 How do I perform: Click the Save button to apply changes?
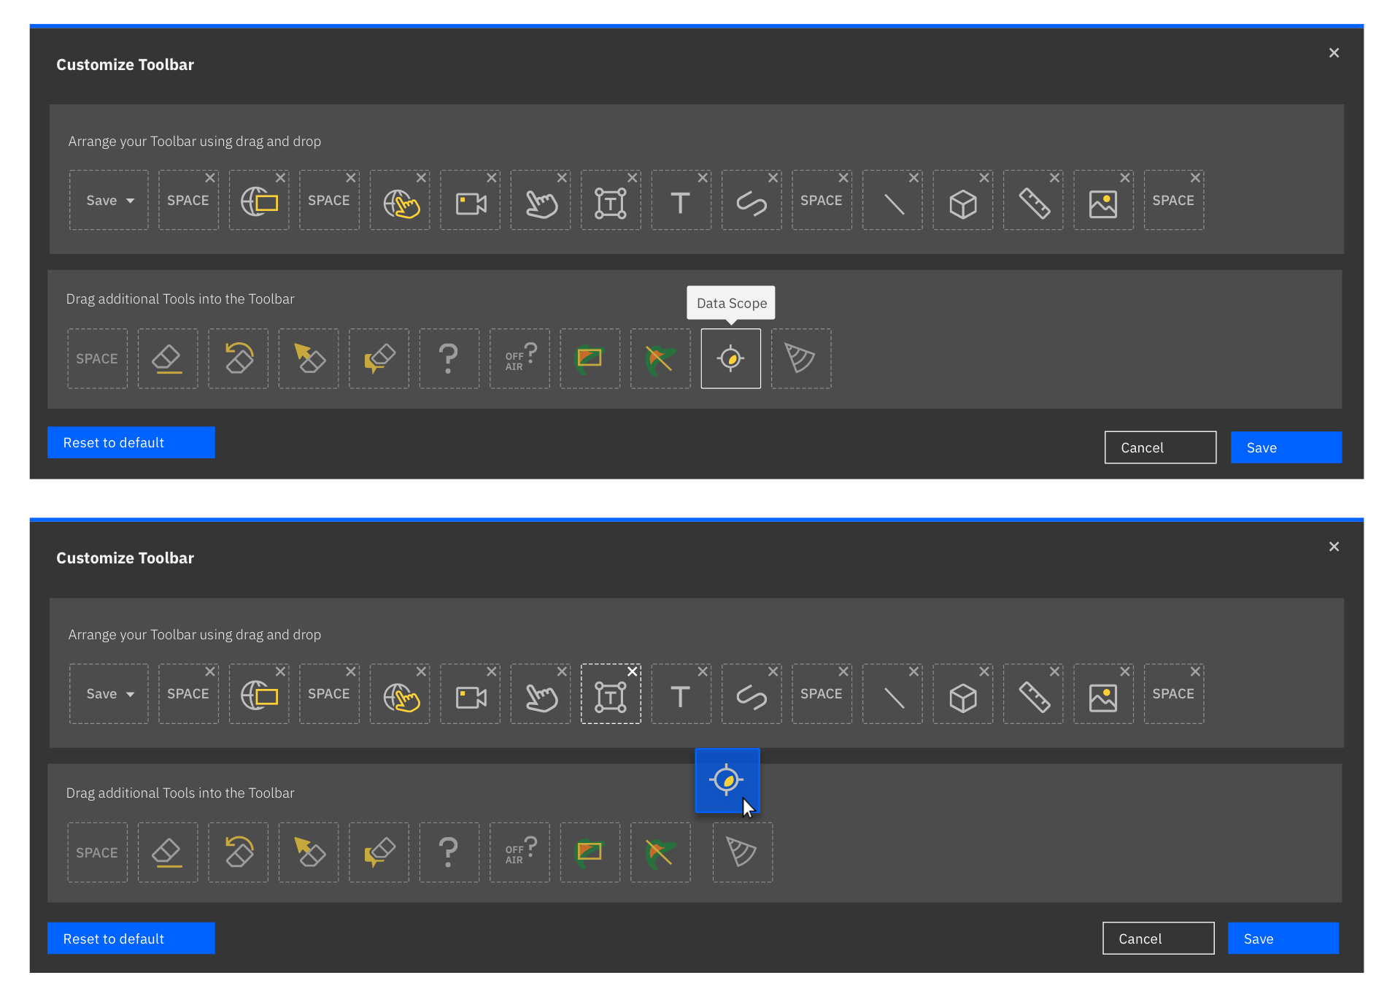pos(1286,447)
